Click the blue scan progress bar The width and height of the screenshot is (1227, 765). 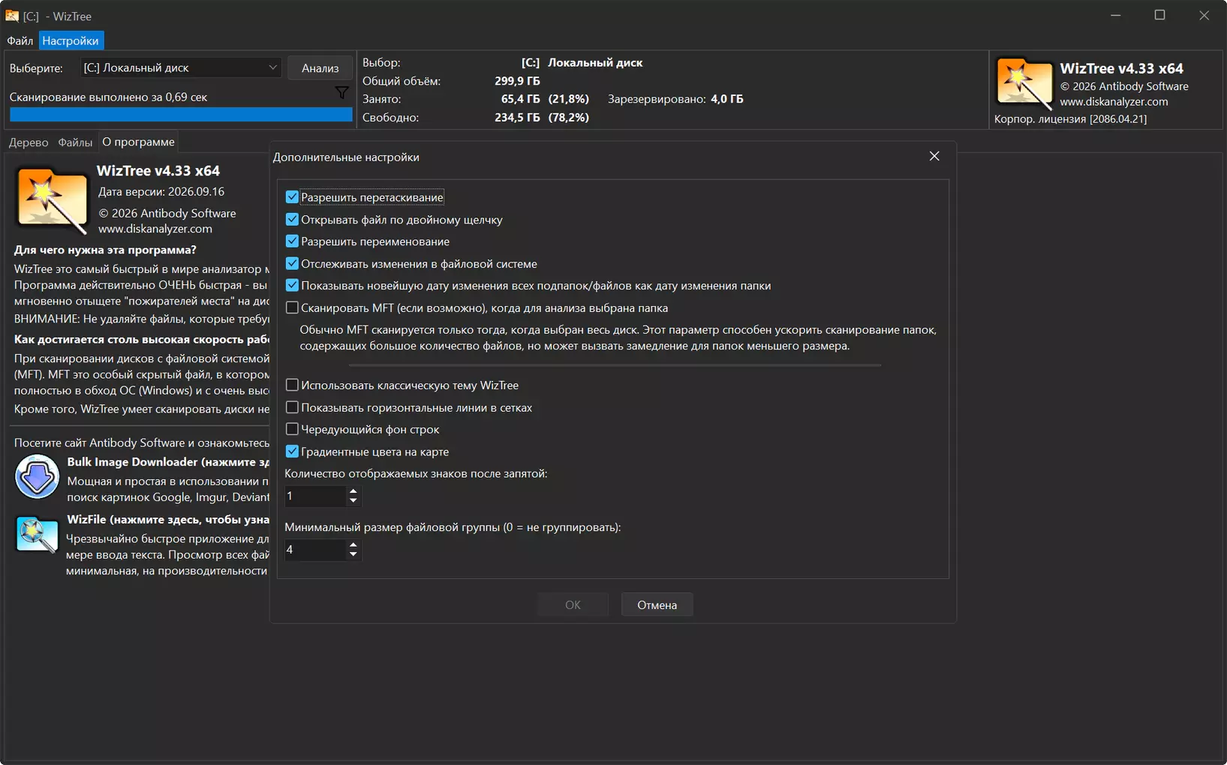[181, 114]
